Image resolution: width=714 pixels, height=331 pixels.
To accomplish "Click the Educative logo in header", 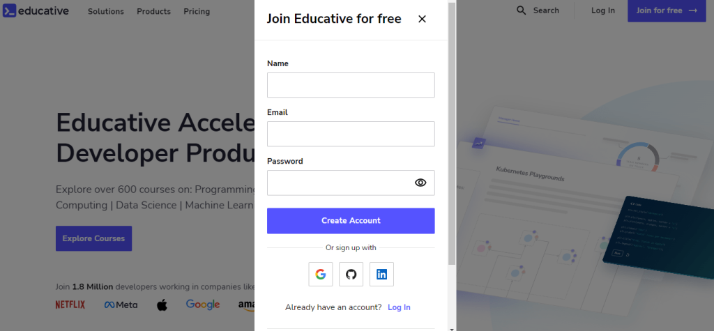I will pyautogui.click(x=36, y=11).
